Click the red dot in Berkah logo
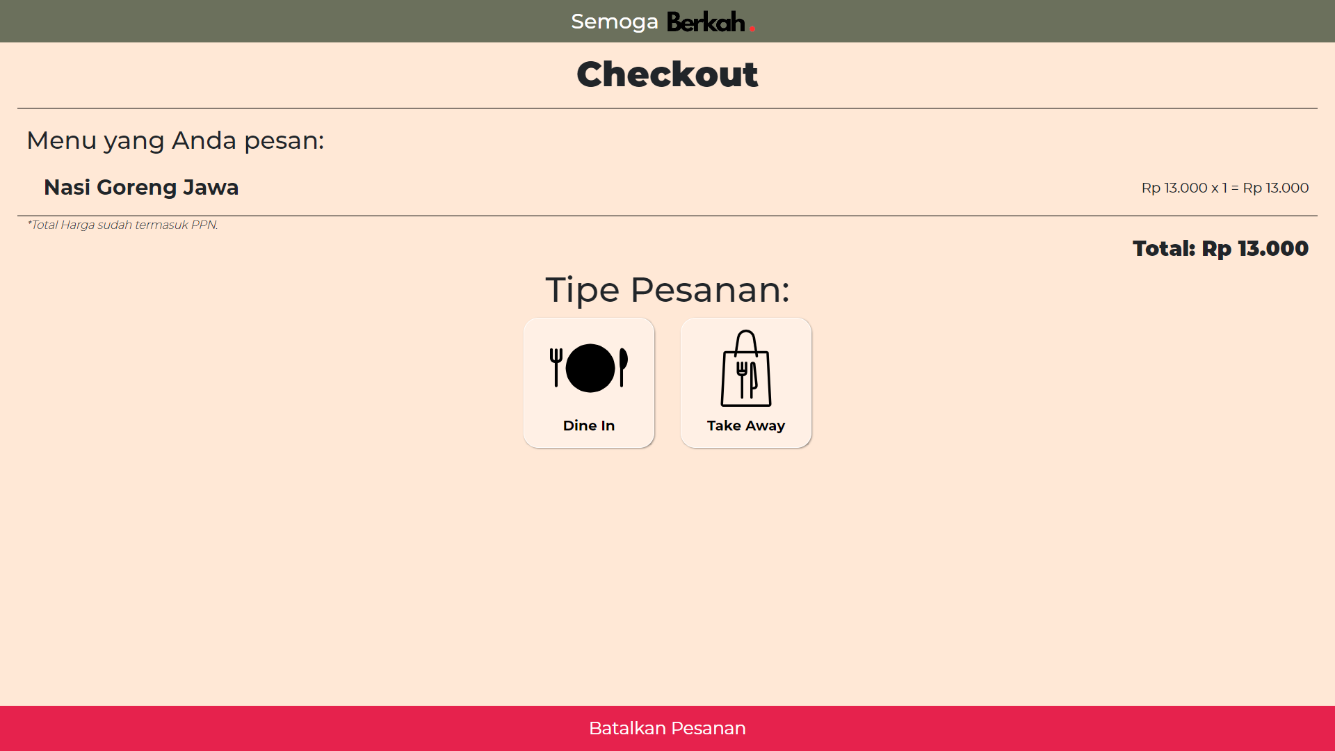The width and height of the screenshot is (1335, 751). click(x=752, y=29)
